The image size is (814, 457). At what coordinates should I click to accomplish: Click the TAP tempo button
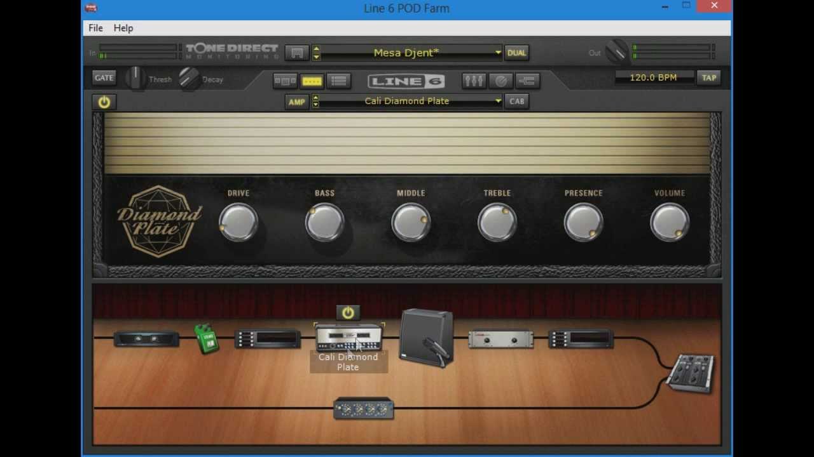click(x=708, y=77)
